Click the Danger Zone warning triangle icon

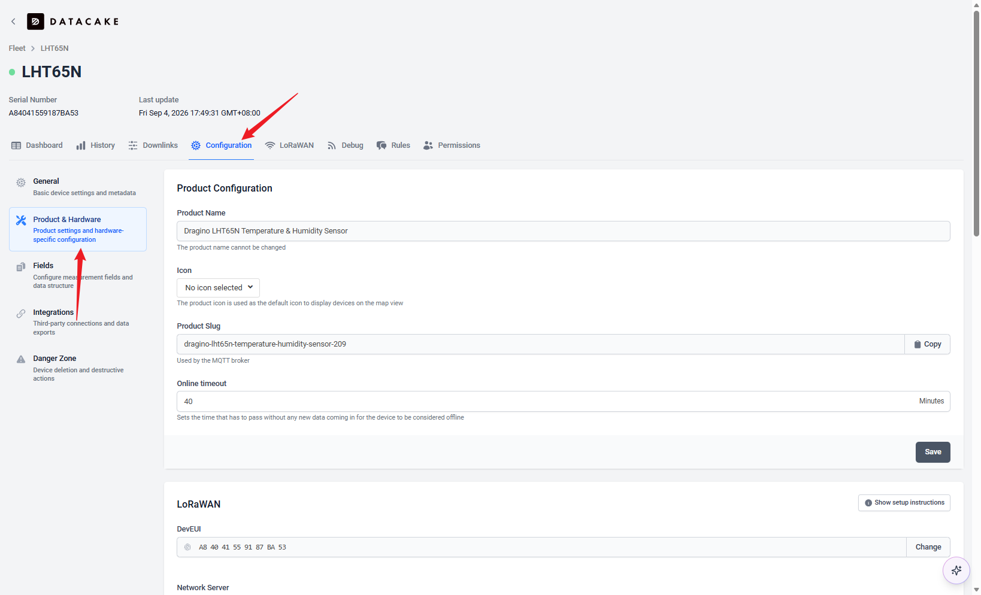[x=21, y=359]
